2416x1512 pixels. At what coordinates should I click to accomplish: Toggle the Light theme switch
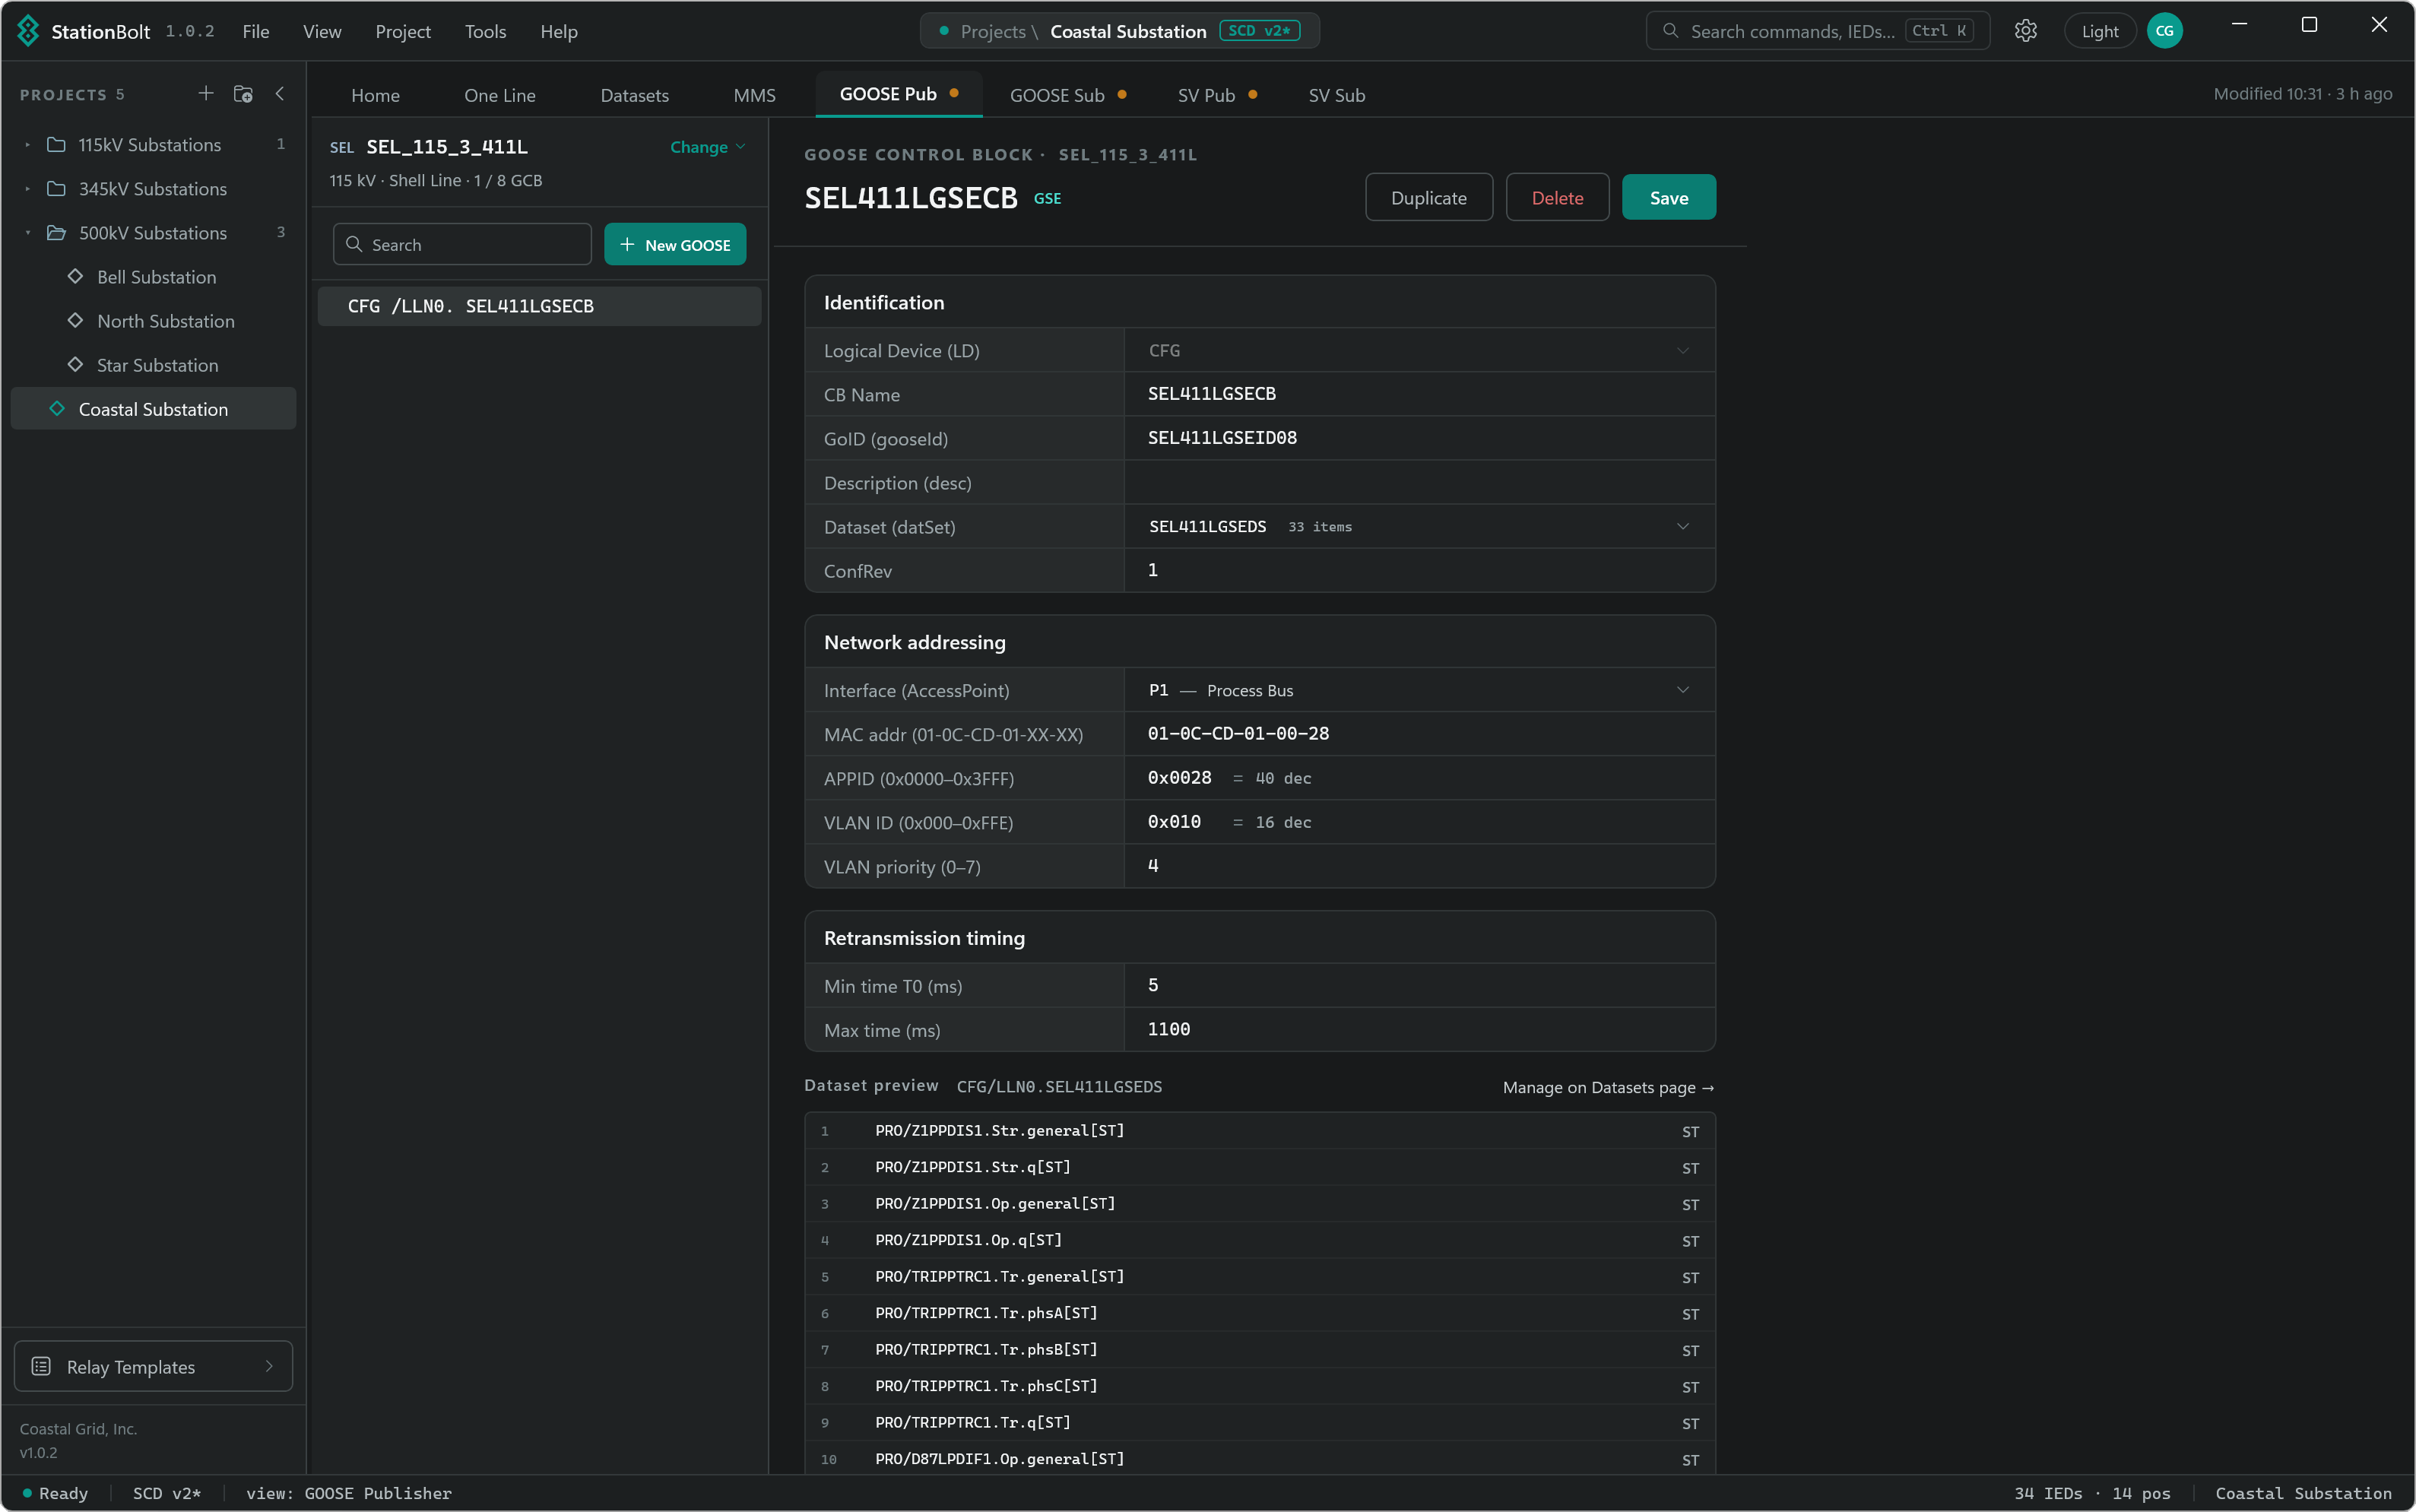click(2099, 31)
